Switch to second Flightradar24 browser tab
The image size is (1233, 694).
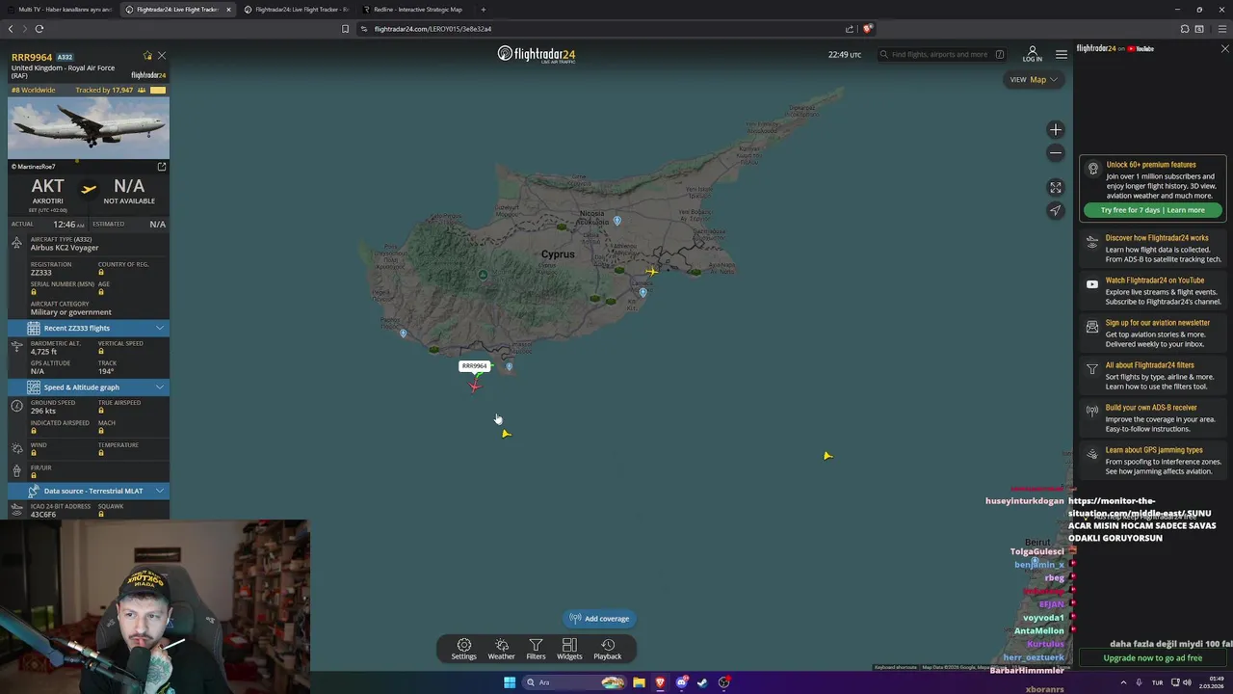pyautogui.click(x=297, y=10)
